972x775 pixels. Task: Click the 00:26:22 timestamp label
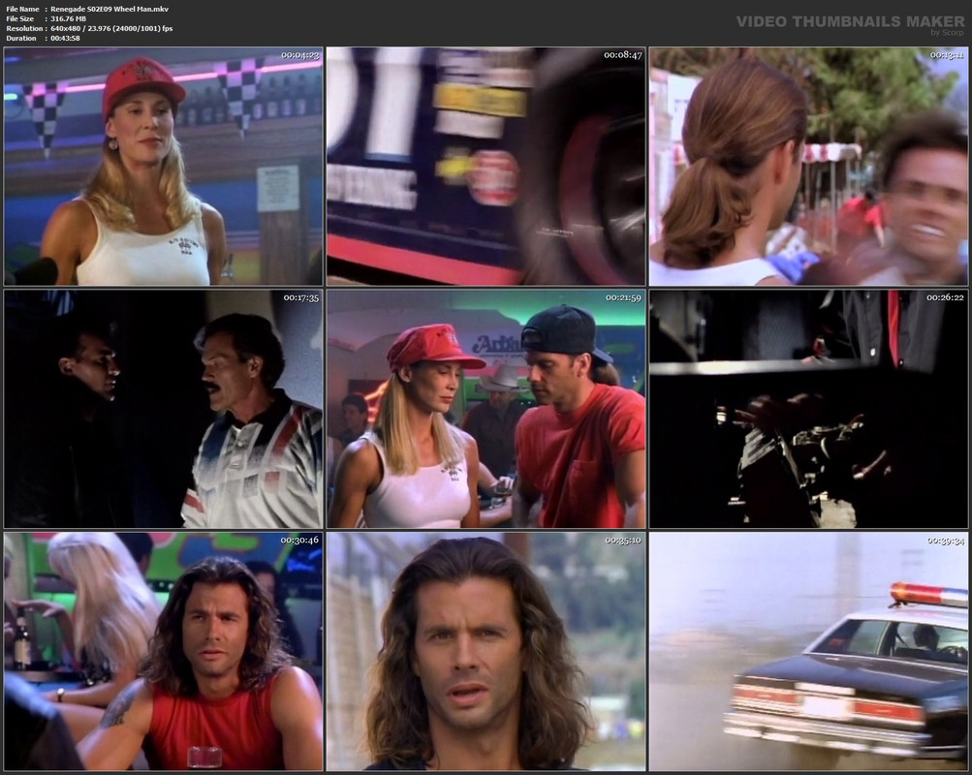pos(945,298)
